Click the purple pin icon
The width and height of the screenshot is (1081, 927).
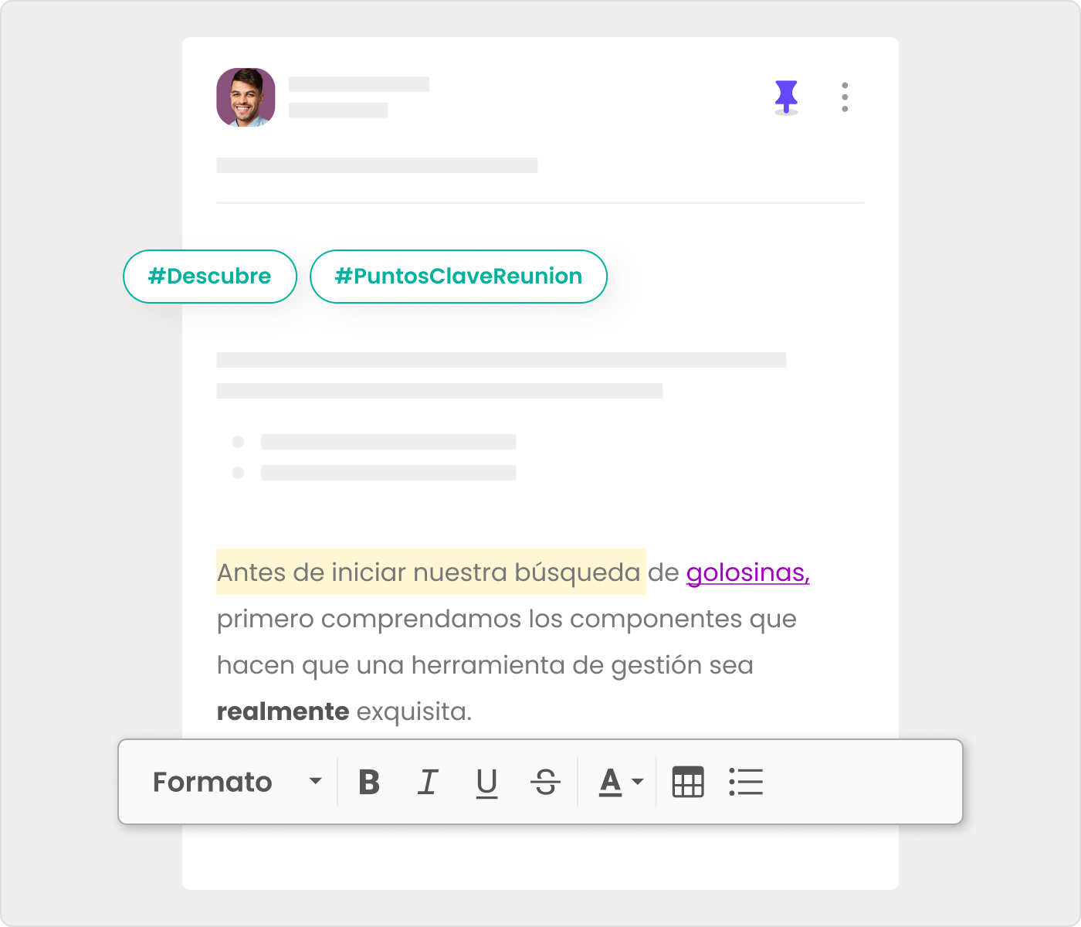[x=786, y=97]
